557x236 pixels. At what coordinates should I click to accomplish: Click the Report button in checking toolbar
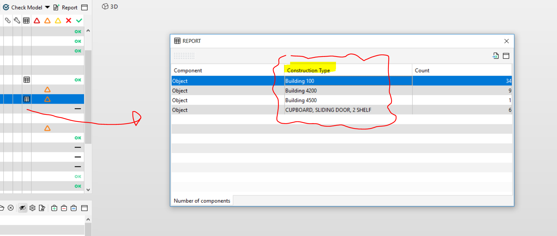[66, 7]
